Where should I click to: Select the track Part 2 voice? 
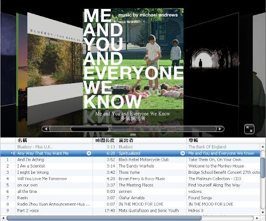[28, 211]
